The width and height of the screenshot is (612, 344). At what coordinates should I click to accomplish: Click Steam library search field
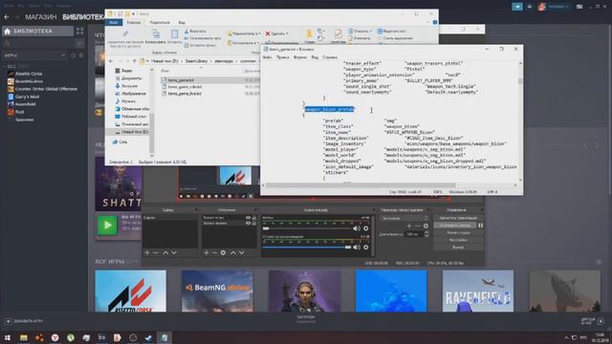pos(39,43)
